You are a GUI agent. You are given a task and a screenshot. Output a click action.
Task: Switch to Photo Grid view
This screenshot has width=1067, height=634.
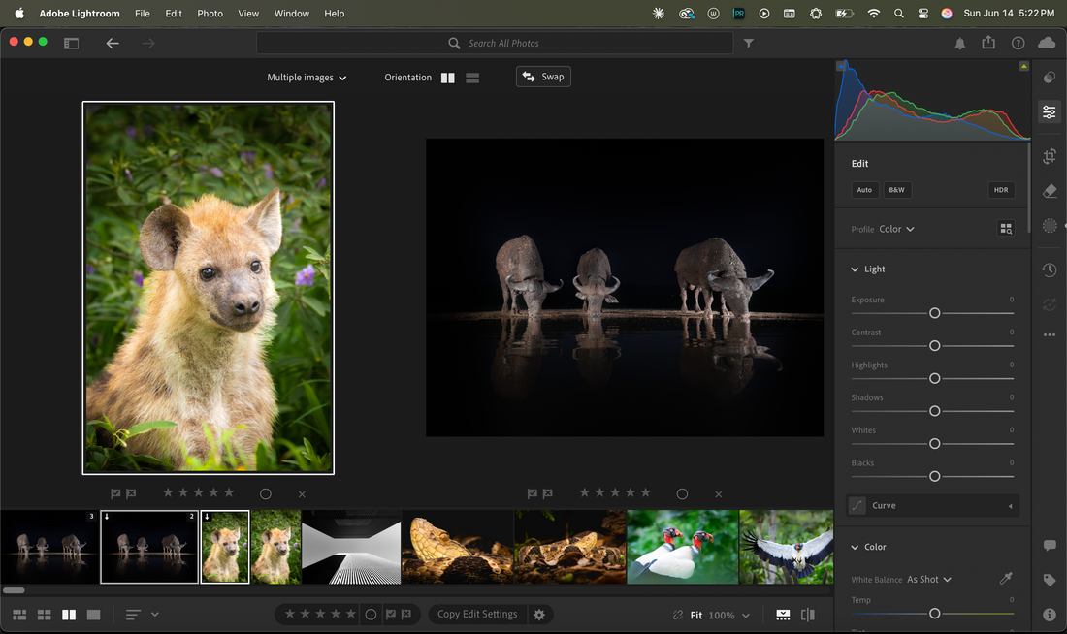click(19, 615)
